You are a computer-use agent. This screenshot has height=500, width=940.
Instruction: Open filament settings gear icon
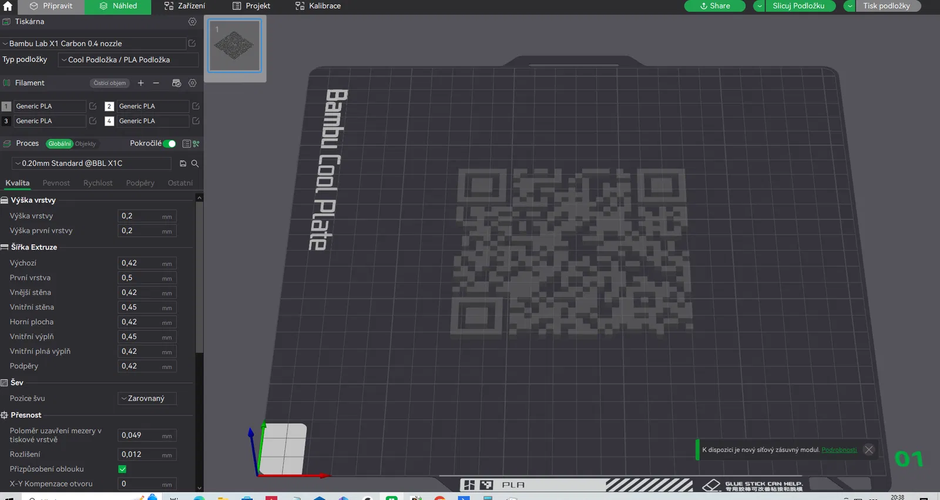[192, 83]
